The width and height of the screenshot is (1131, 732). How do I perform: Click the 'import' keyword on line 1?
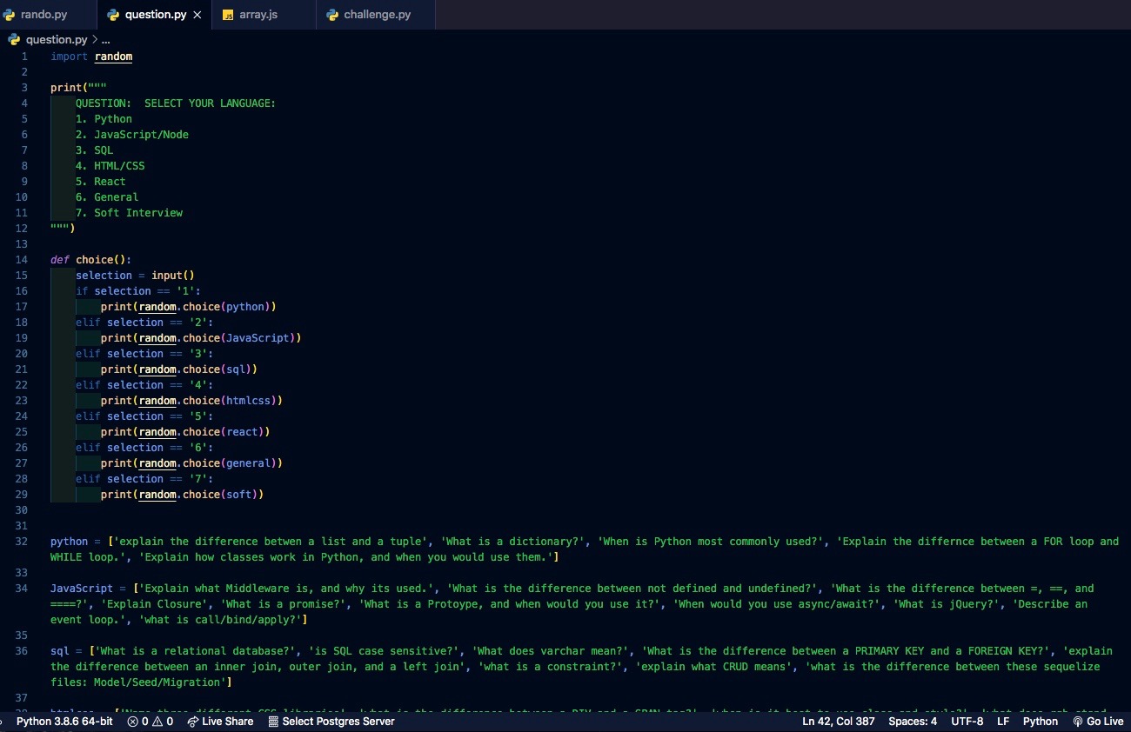(x=69, y=57)
